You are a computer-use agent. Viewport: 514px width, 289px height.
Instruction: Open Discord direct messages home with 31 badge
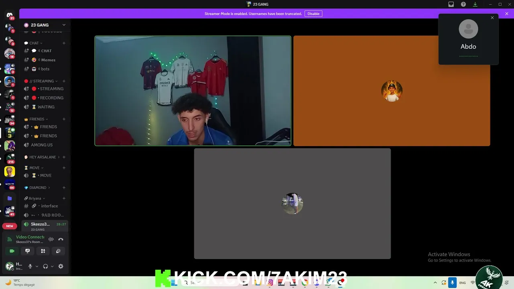10,15
